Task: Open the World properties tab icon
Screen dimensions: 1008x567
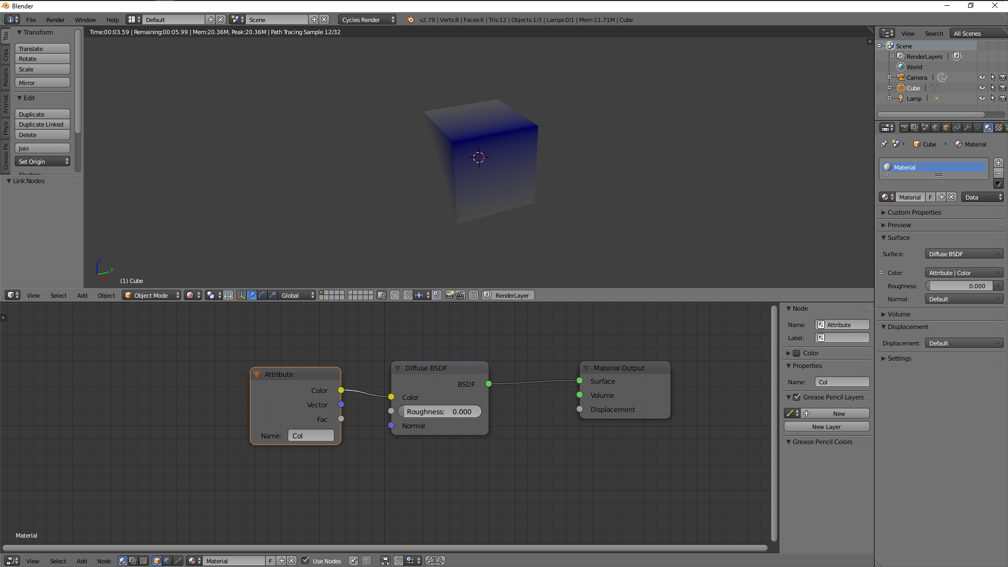Action: point(936,128)
